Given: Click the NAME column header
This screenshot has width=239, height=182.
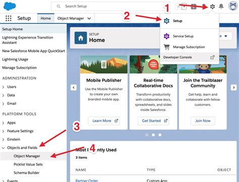Looking at the screenshot, I should click(x=81, y=170).
